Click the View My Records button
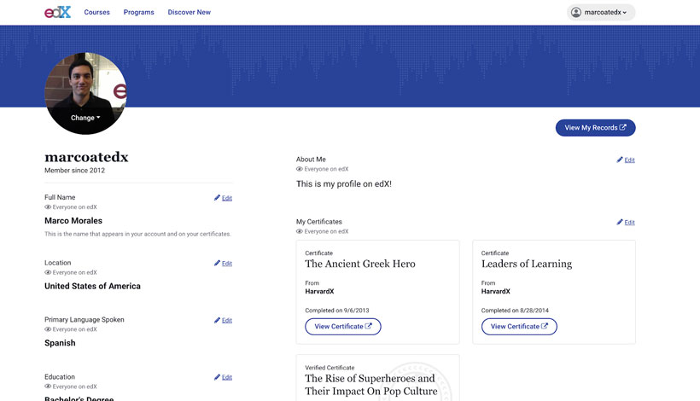700x401 pixels. [x=595, y=128]
